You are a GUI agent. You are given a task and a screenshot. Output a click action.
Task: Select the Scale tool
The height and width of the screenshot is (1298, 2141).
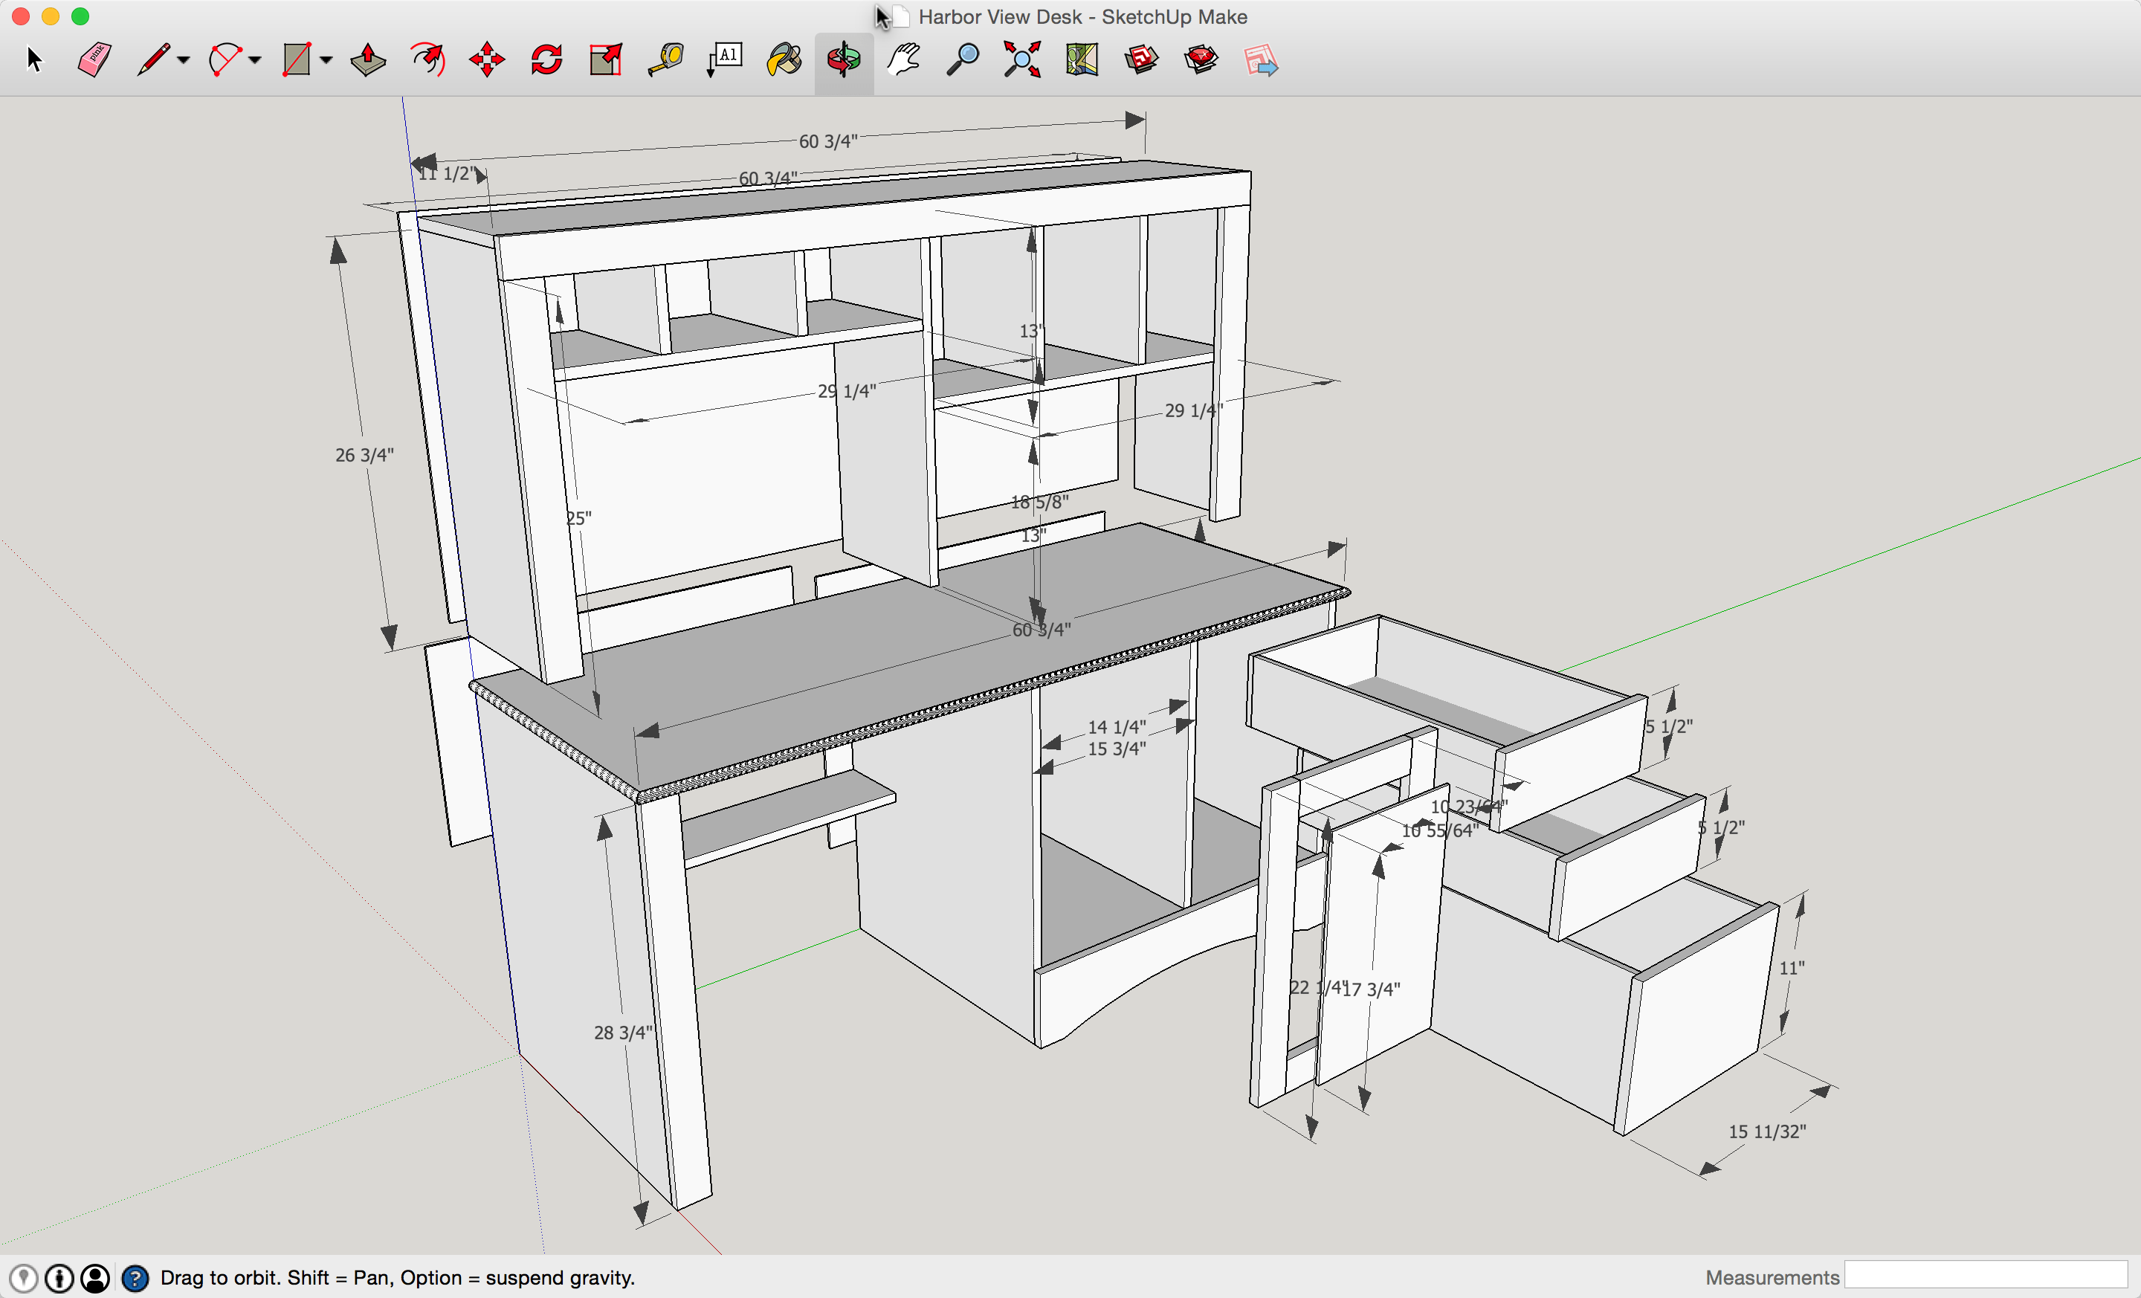point(606,60)
